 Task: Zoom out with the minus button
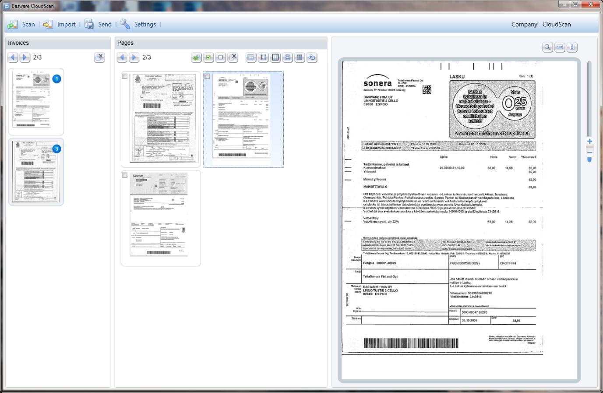pos(589,153)
